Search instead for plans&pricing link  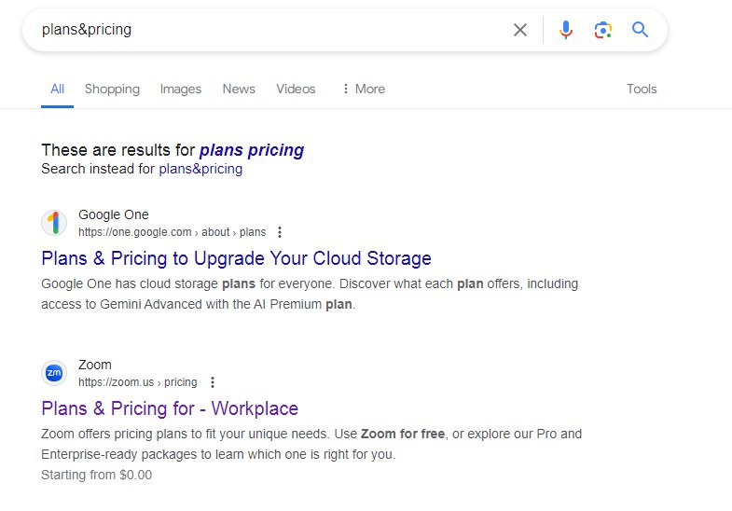(x=200, y=169)
